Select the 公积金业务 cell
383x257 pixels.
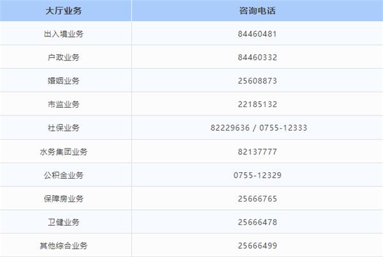63,175
